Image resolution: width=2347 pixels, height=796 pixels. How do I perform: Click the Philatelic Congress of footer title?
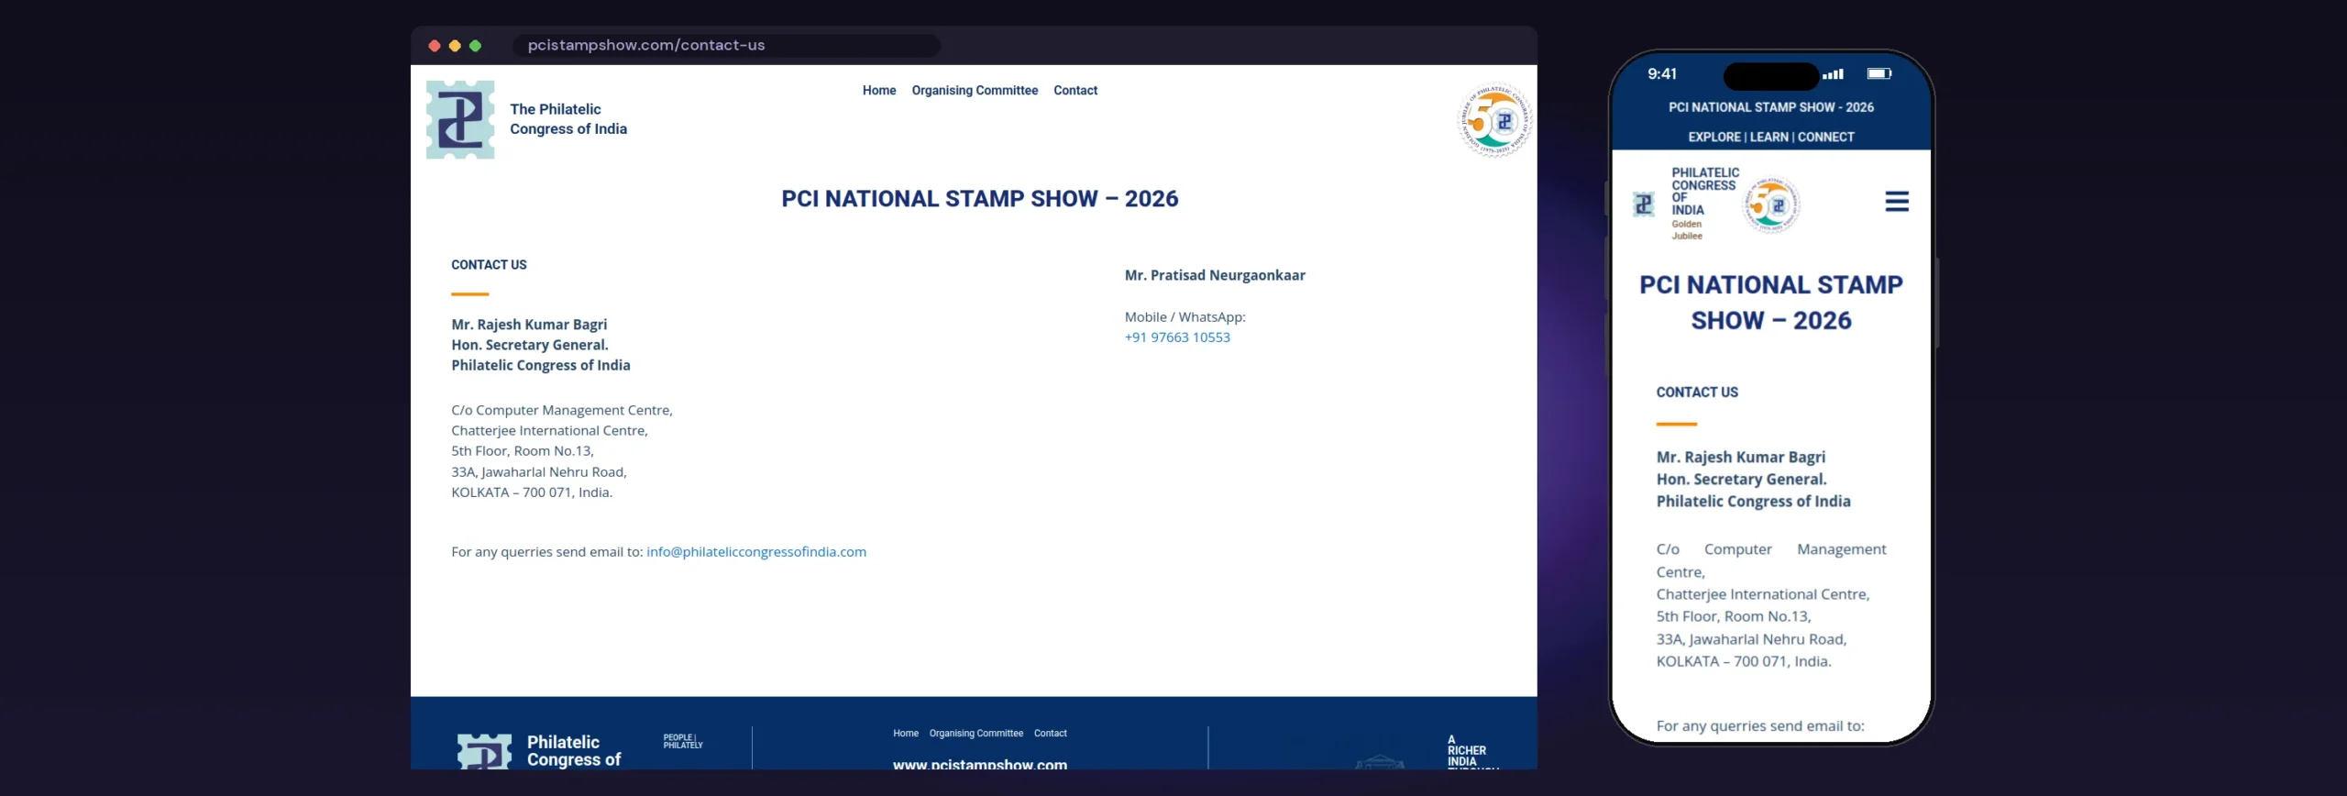[x=574, y=751]
